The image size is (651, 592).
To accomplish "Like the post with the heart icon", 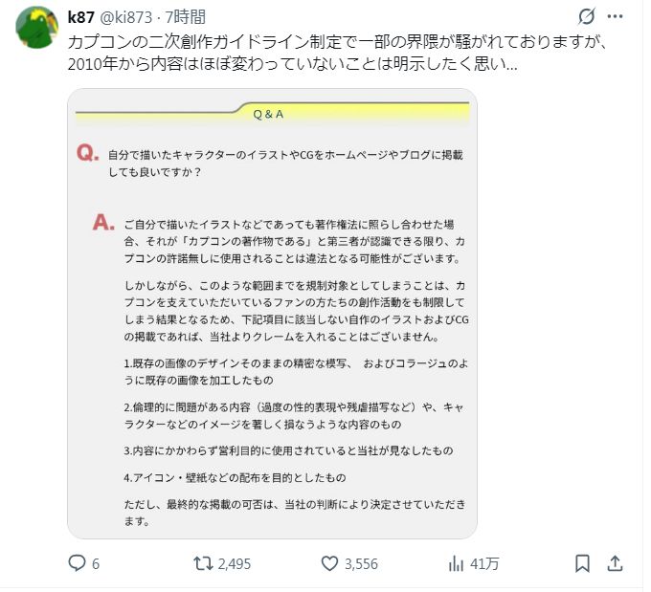I will point(328,563).
